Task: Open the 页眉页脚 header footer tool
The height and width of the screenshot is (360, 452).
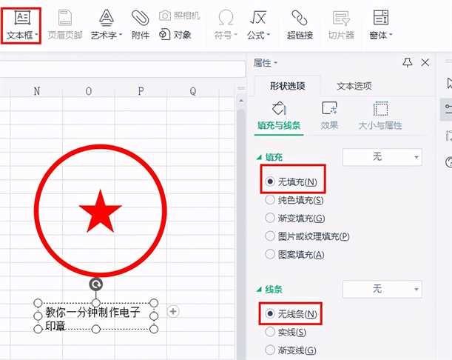Action: [65, 24]
